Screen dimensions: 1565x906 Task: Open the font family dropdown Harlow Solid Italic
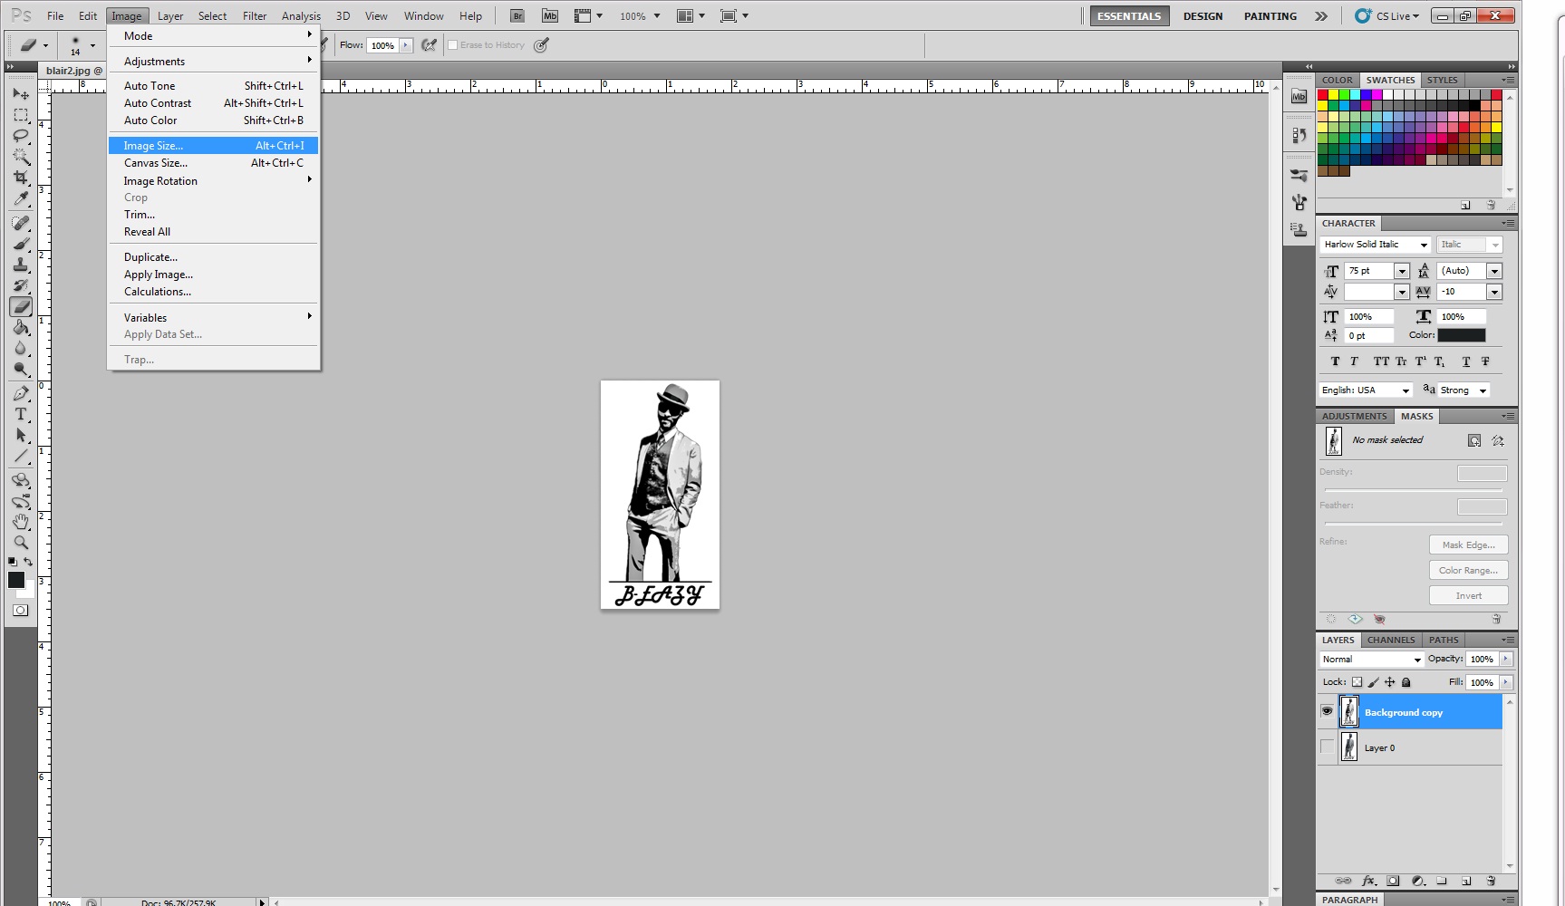pyautogui.click(x=1424, y=245)
